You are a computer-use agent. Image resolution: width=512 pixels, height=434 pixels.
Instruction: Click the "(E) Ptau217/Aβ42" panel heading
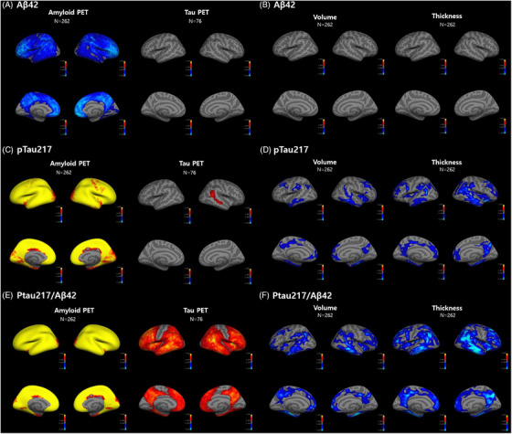[39, 295]
